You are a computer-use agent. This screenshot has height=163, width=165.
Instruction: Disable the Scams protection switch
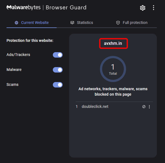point(58,85)
